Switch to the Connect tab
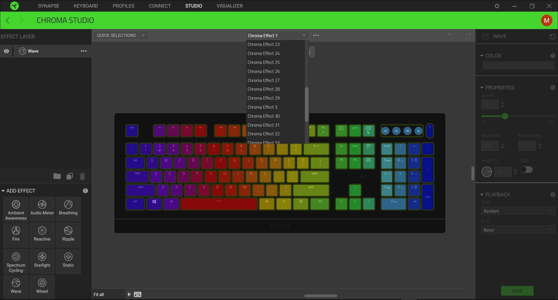The image size is (558, 300). click(160, 6)
